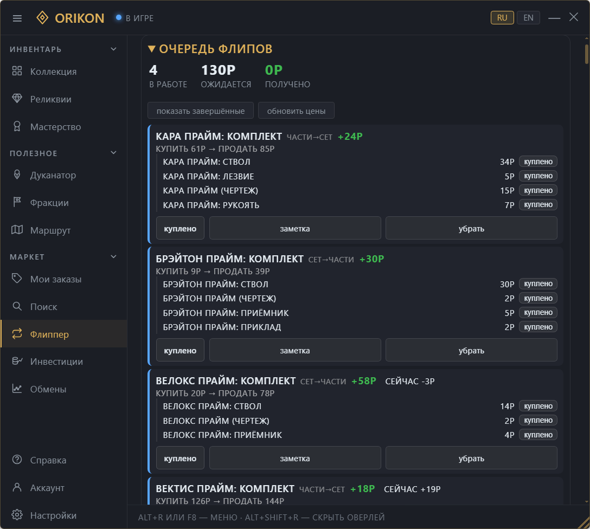
Task: Open Обмены in the sidebar
Action: (64, 389)
